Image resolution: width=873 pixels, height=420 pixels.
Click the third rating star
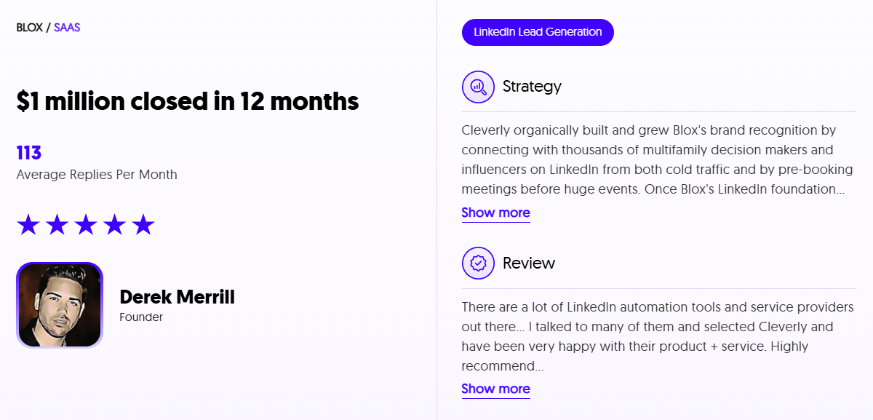[86, 225]
